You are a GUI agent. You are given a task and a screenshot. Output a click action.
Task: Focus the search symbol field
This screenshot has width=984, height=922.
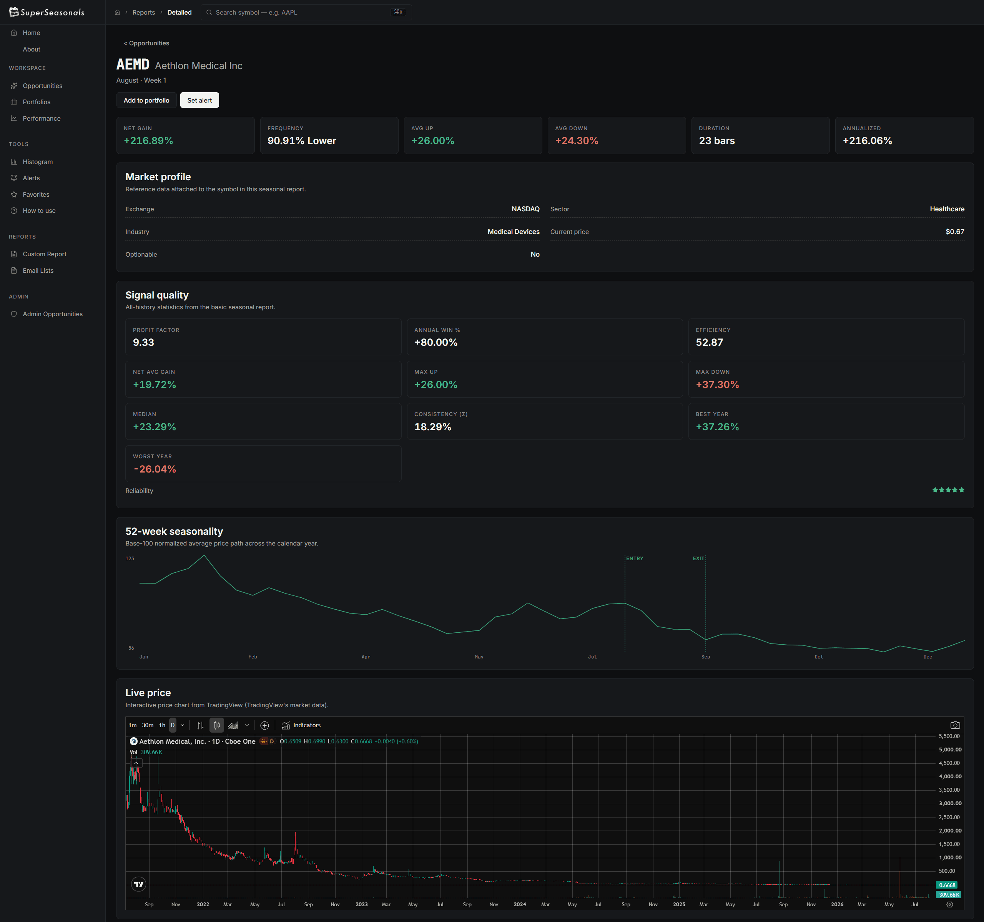coord(306,12)
